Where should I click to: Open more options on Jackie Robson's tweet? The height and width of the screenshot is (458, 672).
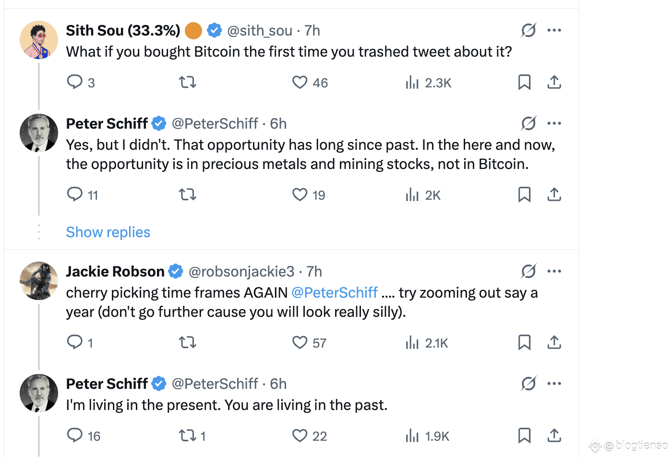pyautogui.click(x=554, y=271)
